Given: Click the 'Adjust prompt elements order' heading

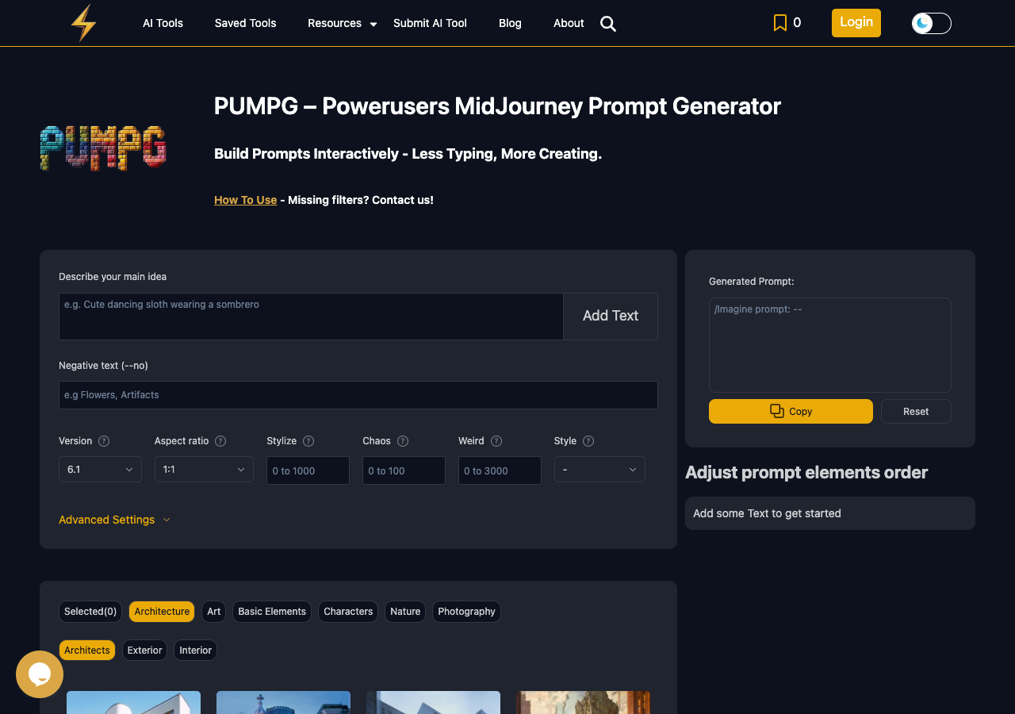Looking at the screenshot, I should point(806,473).
